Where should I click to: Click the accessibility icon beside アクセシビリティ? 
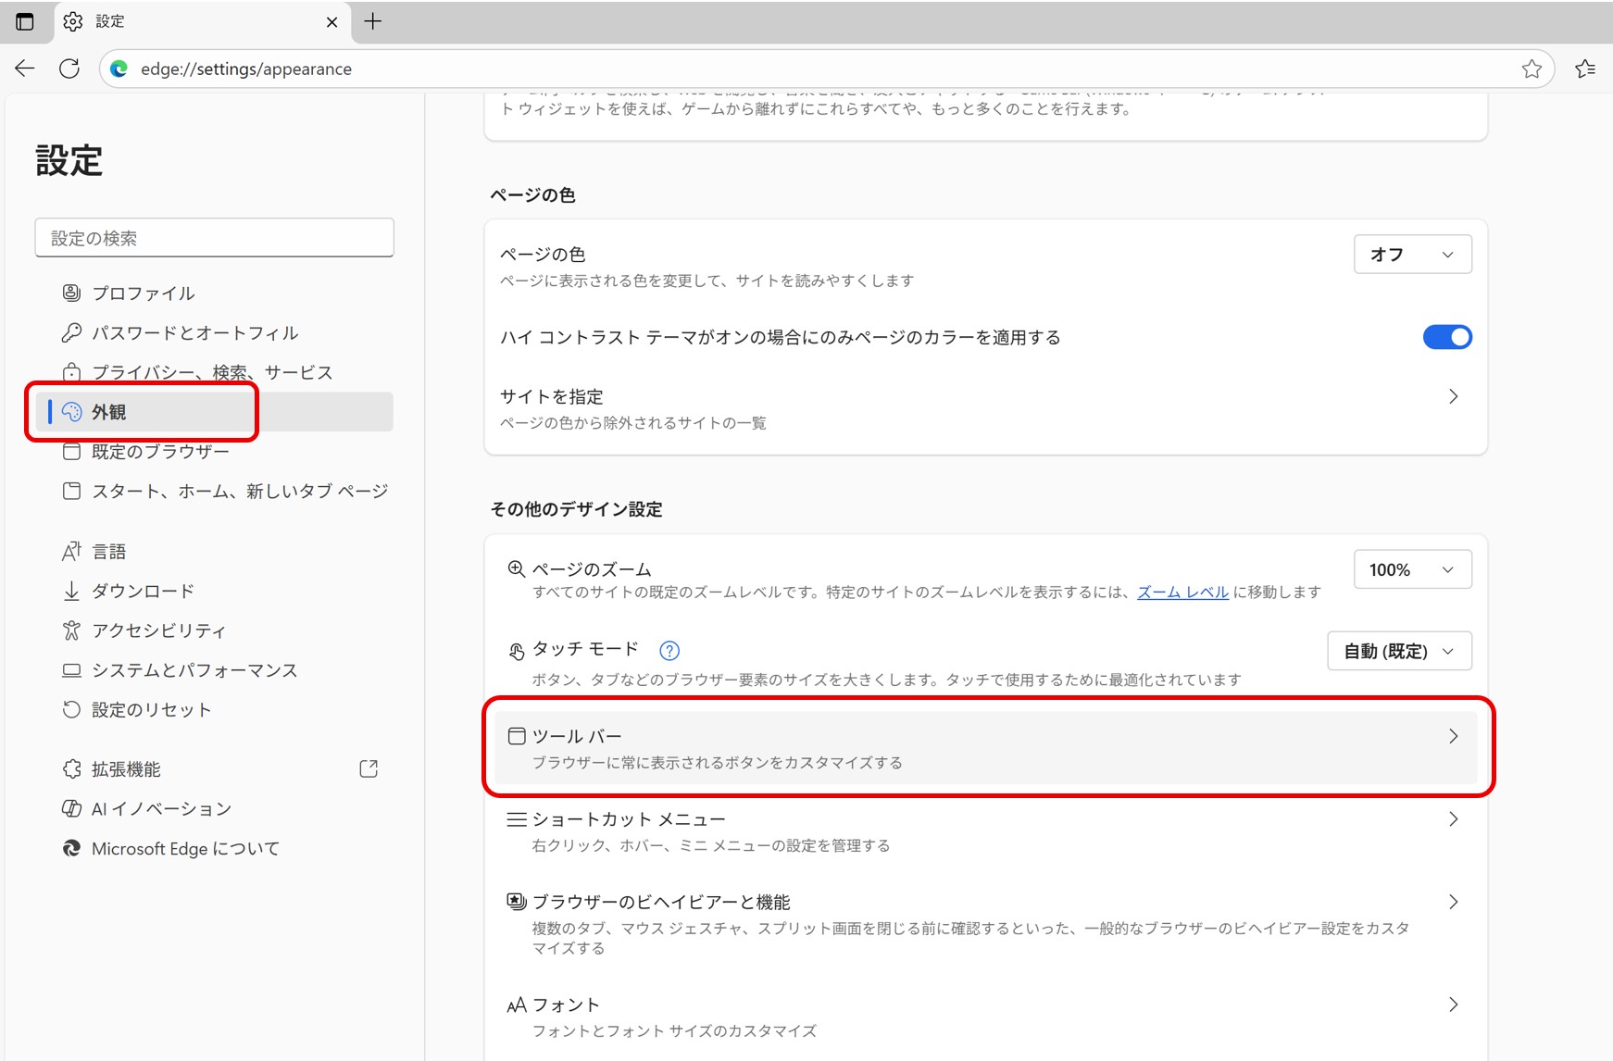click(x=71, y=630)
